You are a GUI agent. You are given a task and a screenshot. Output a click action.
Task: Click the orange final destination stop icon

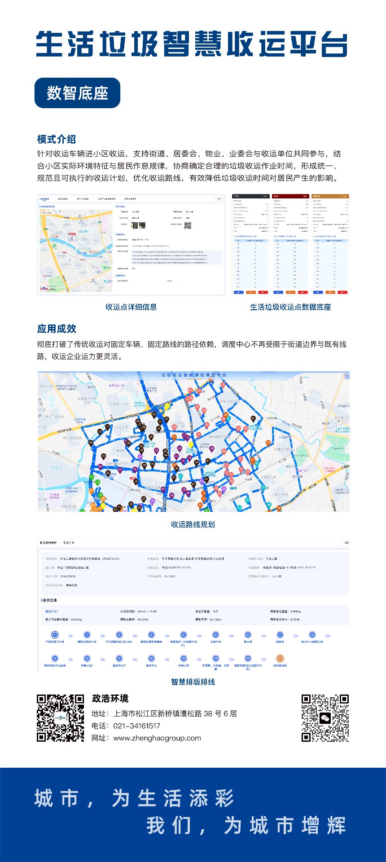click(x=280, y=659)
